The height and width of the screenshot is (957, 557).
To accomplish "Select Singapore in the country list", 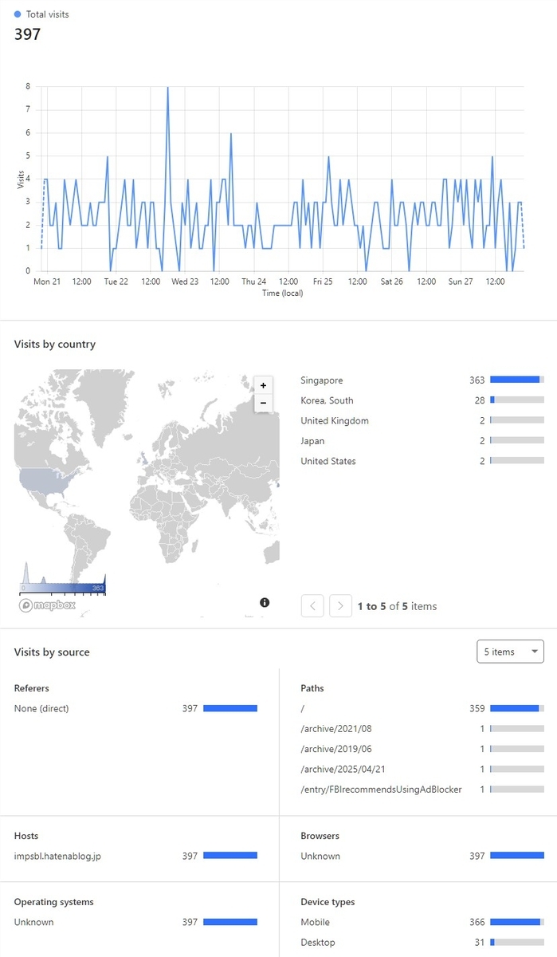I will coord(422,380).
